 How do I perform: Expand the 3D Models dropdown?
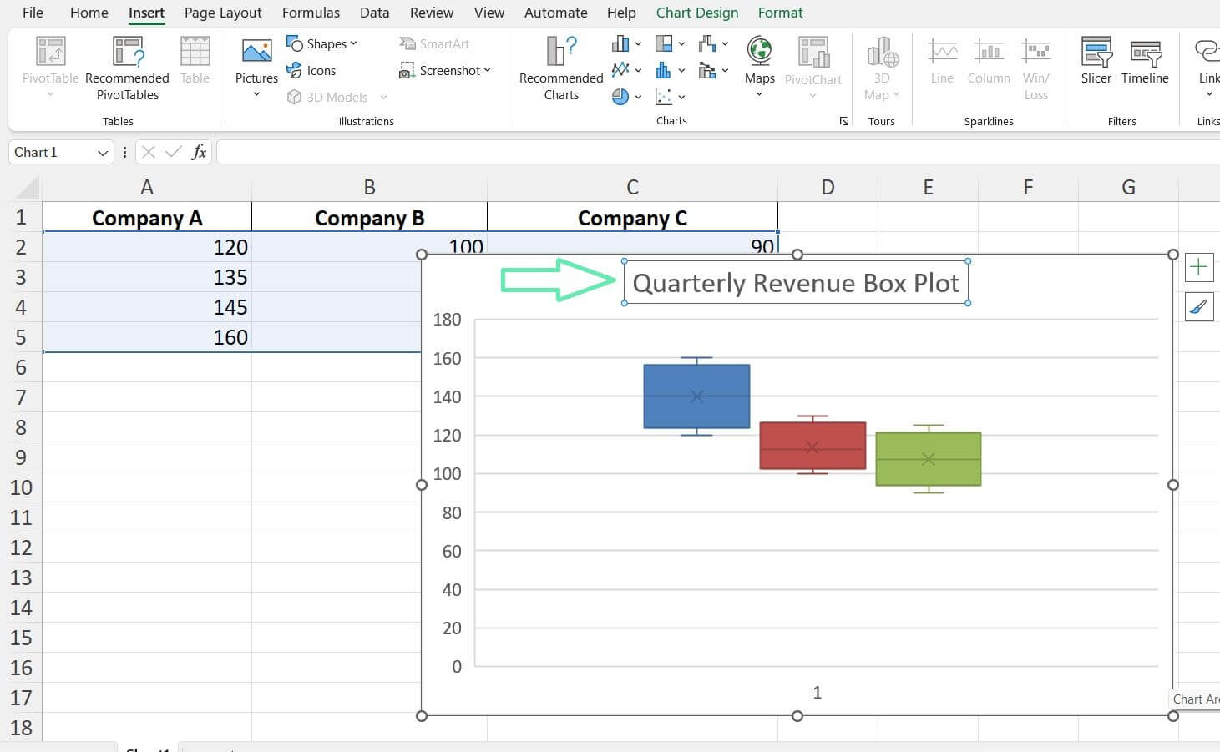click(x=383, y=97)
